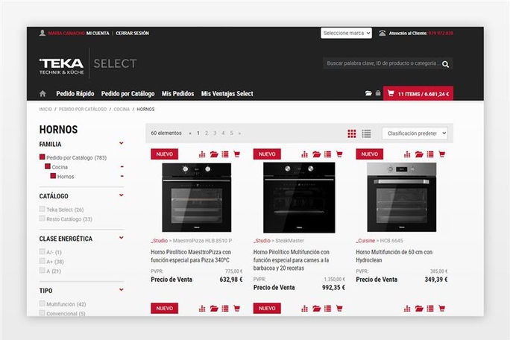Viewport: 510px width, 340px height.
Task: Collapse the Familia filter section
Action: coord(122,143)
